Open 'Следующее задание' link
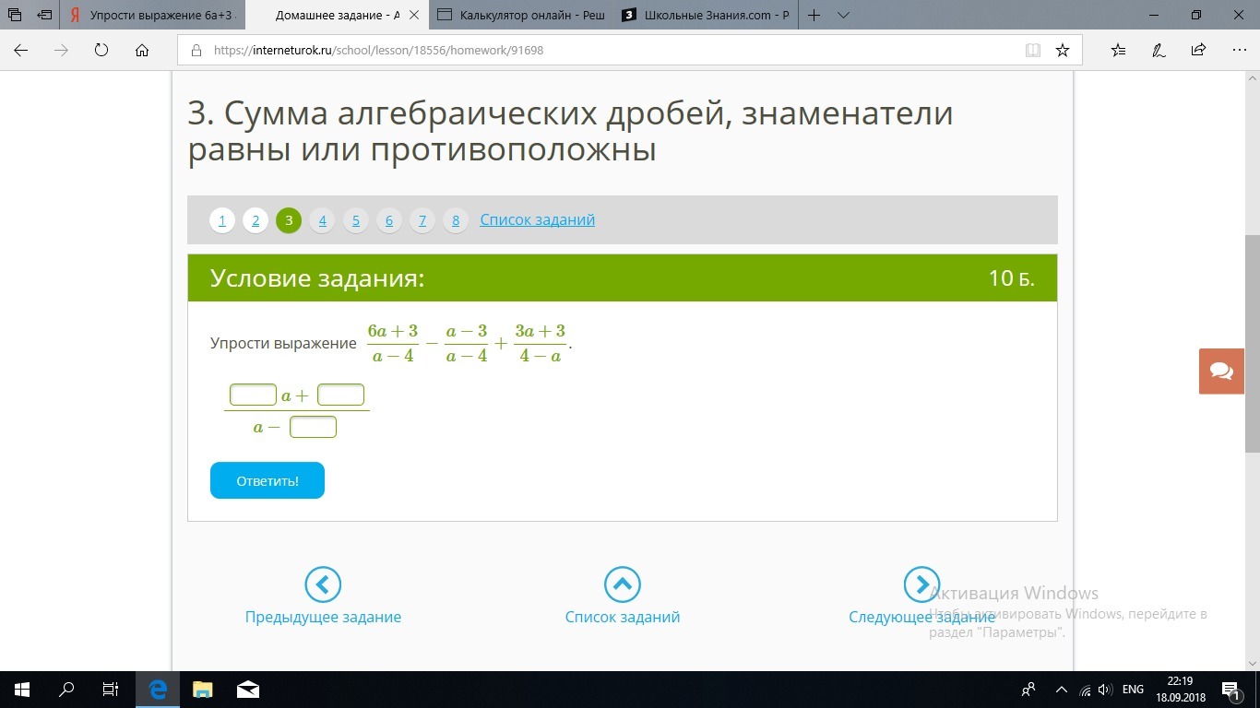 [921, 618]
